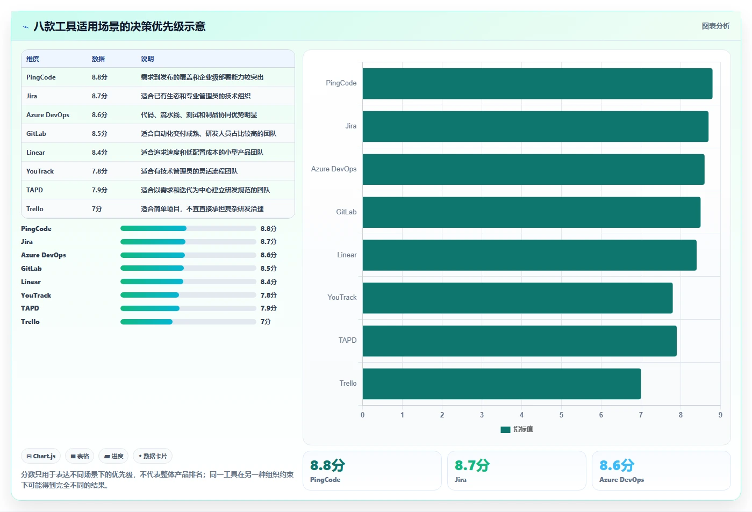
Task: Click 7.9分 value in TAPD progress row
Action: [269, 308]
